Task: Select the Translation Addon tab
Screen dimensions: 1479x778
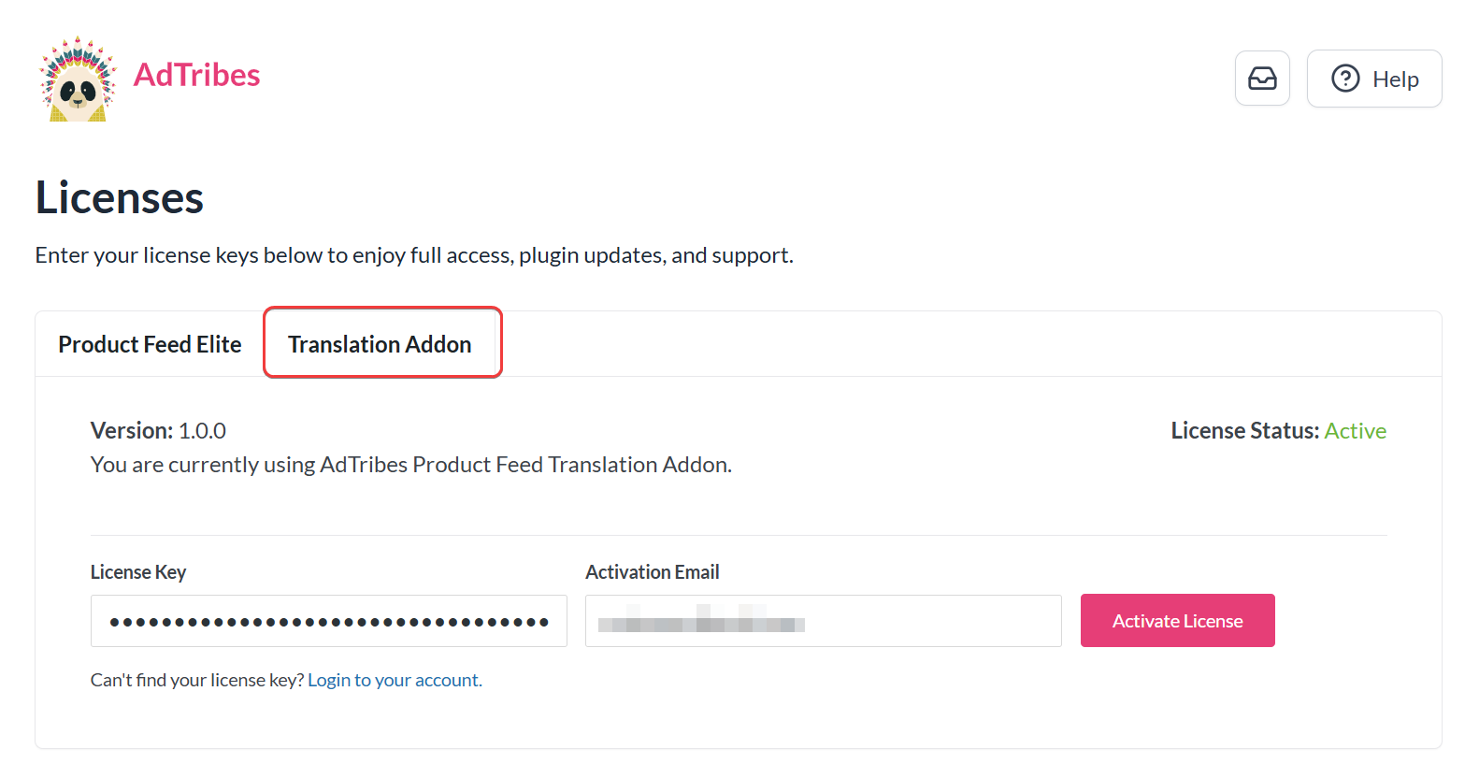Action: pos(380,344)
